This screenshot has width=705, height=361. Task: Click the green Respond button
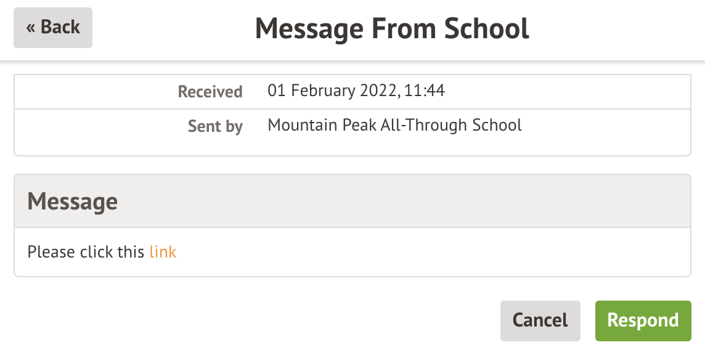[643, 320]
